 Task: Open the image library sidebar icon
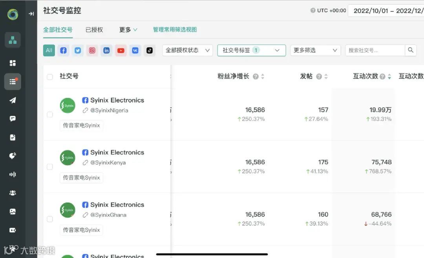[13, 211]
